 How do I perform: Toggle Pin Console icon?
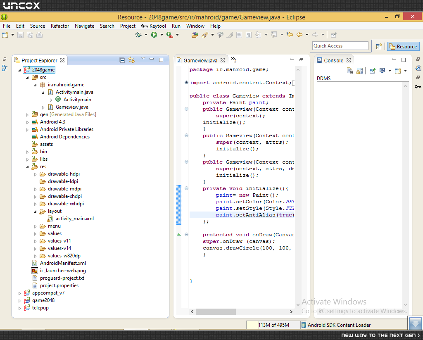pyautogui.click(x=373, y=71)
